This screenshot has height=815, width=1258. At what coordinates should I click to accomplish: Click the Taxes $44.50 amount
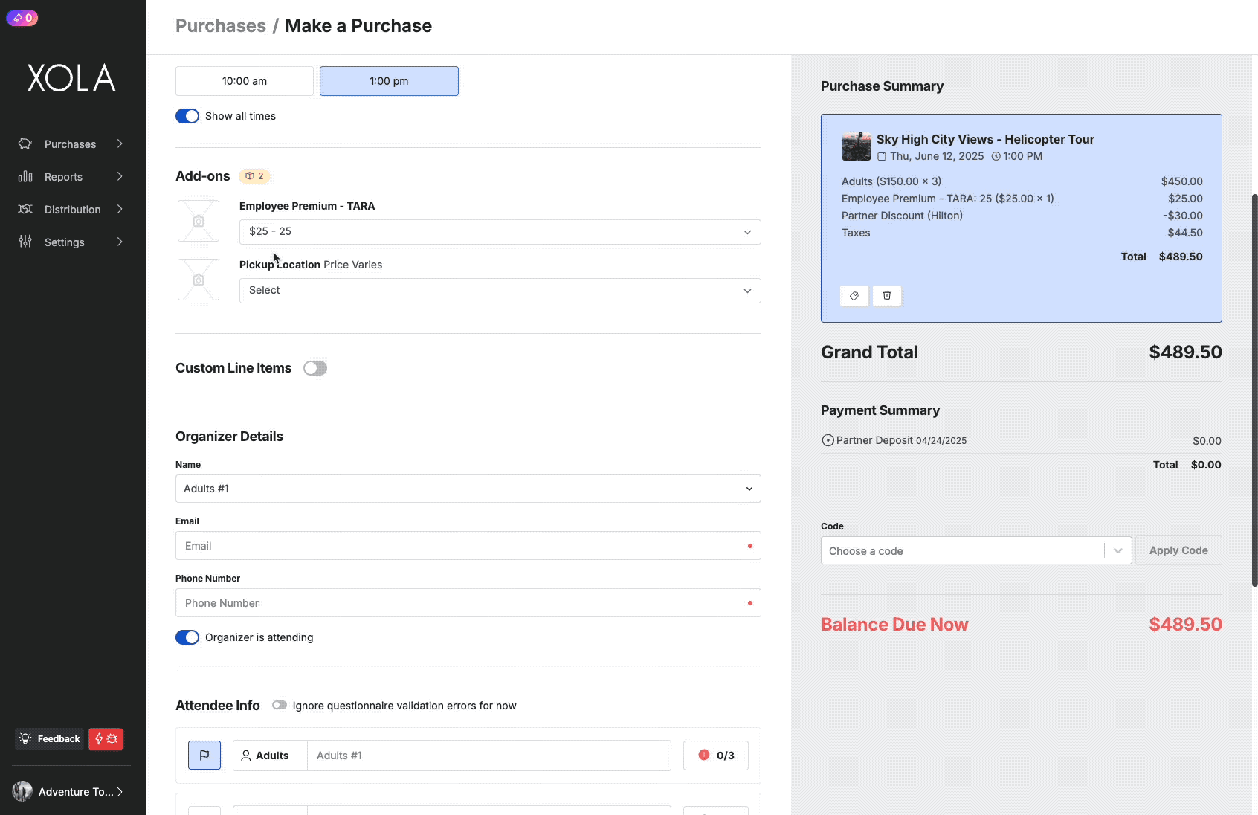pos(1185,233)
